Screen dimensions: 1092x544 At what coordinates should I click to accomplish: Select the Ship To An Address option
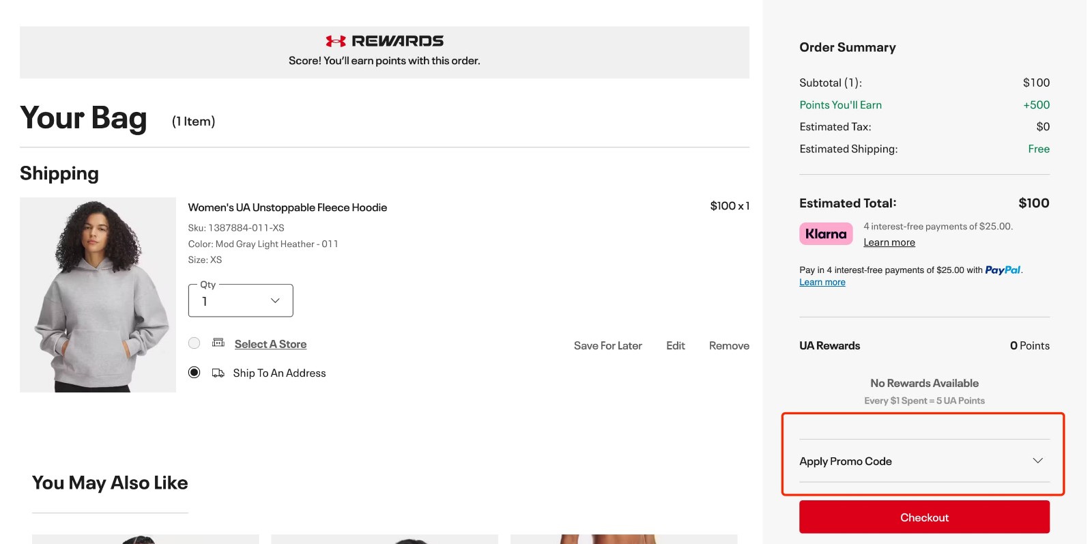tap(194, 372)
